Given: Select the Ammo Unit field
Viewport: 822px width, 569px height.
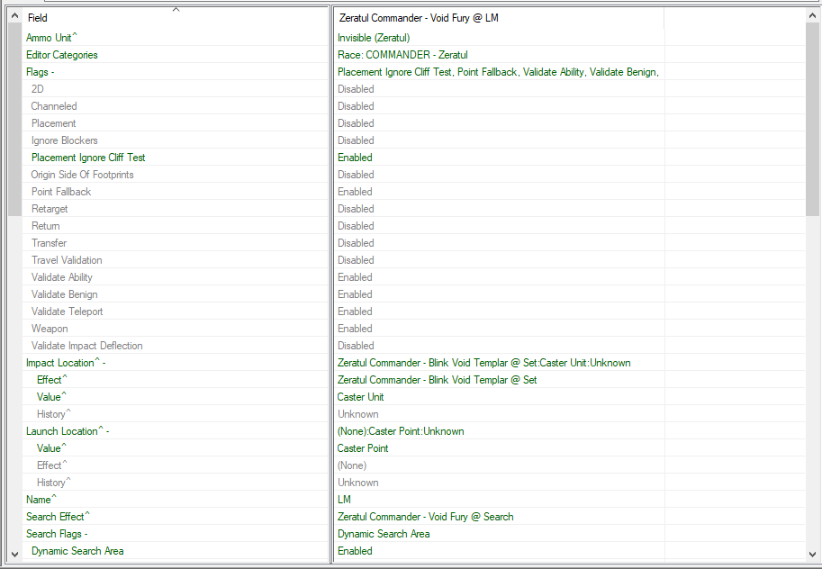Looking at the screenshot, I should point(175,38).
